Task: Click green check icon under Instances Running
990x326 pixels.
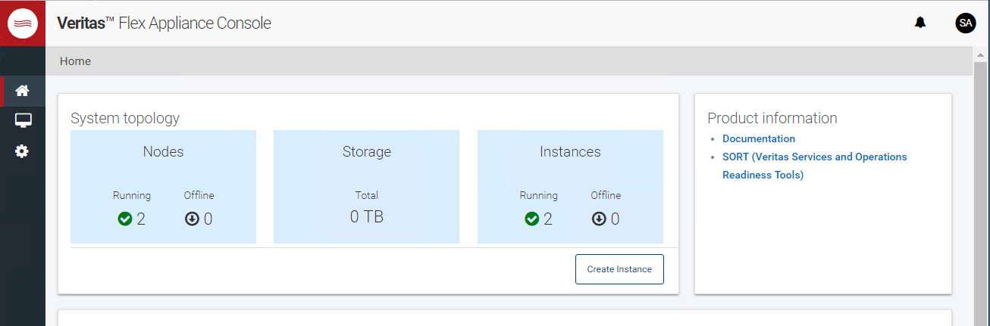Action: click(531, 219)
